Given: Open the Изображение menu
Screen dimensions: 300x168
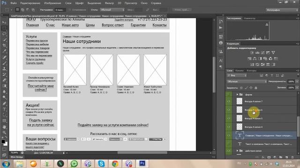Looking at the screenshot, I should tap(52, 3).
